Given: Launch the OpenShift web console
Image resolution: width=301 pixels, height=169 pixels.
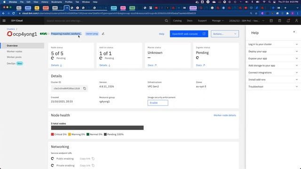Looking at the screenshot, I should 189,34.
